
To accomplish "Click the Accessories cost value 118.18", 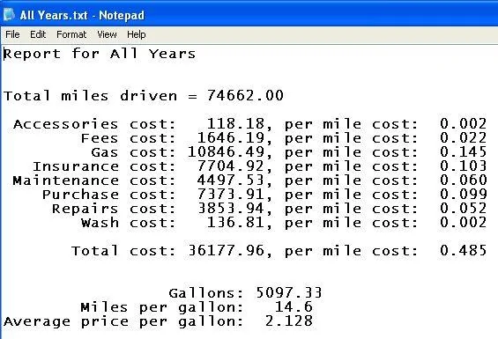I will point(235,123).
